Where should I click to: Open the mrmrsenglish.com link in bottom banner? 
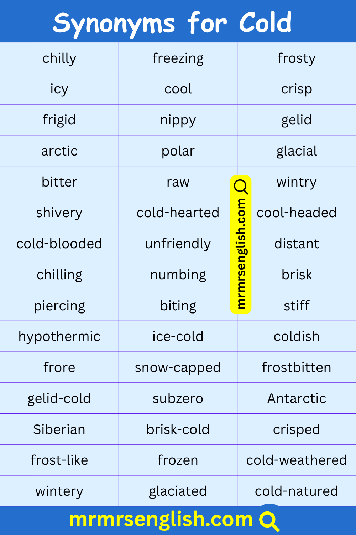point(161,519)
